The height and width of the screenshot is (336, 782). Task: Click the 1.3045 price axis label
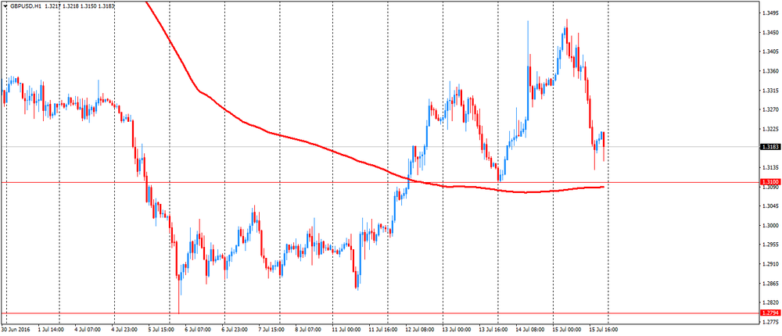770,206
